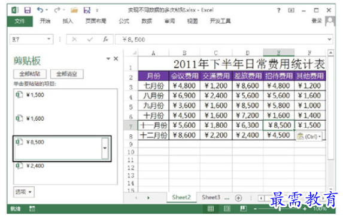Switch to Page Layout view in status bar

pyautogui.click(x=227, y=209)
